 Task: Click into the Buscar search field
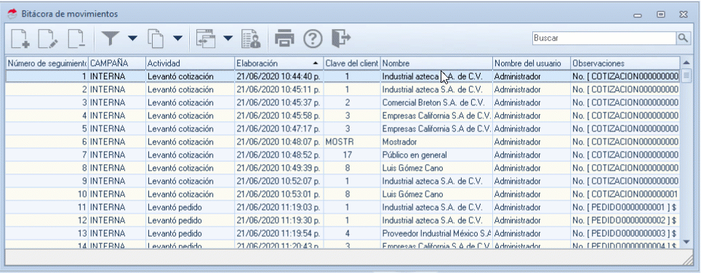tap(604, 38)
